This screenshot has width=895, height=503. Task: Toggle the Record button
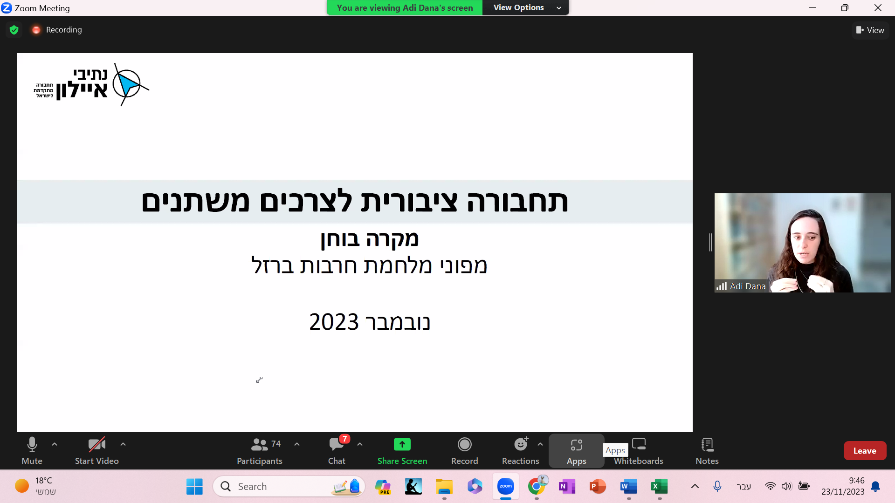(464, 451)
